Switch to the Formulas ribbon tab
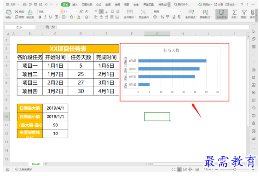Viewport: 260px width, 176px height. 98,5
